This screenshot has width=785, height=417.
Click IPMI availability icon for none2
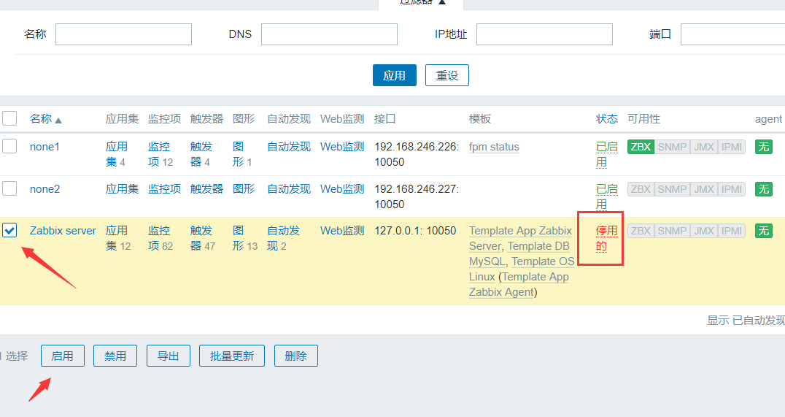pyautogui.click(x=732, y=189)
